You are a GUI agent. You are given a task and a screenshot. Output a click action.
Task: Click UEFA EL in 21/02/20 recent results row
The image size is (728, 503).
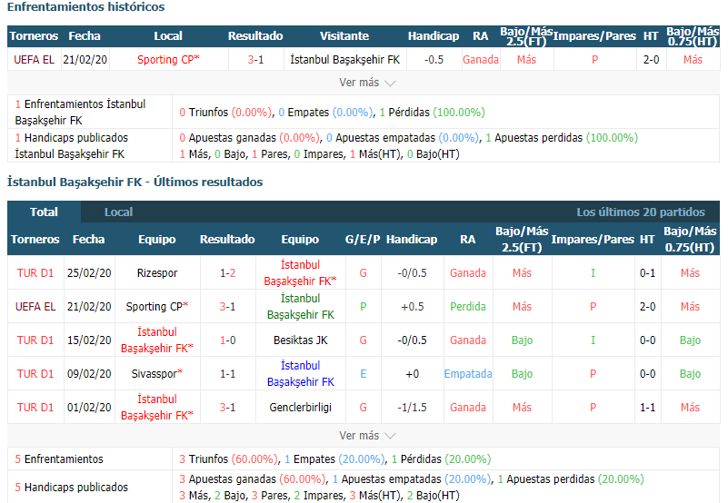(x=35, y=307)
